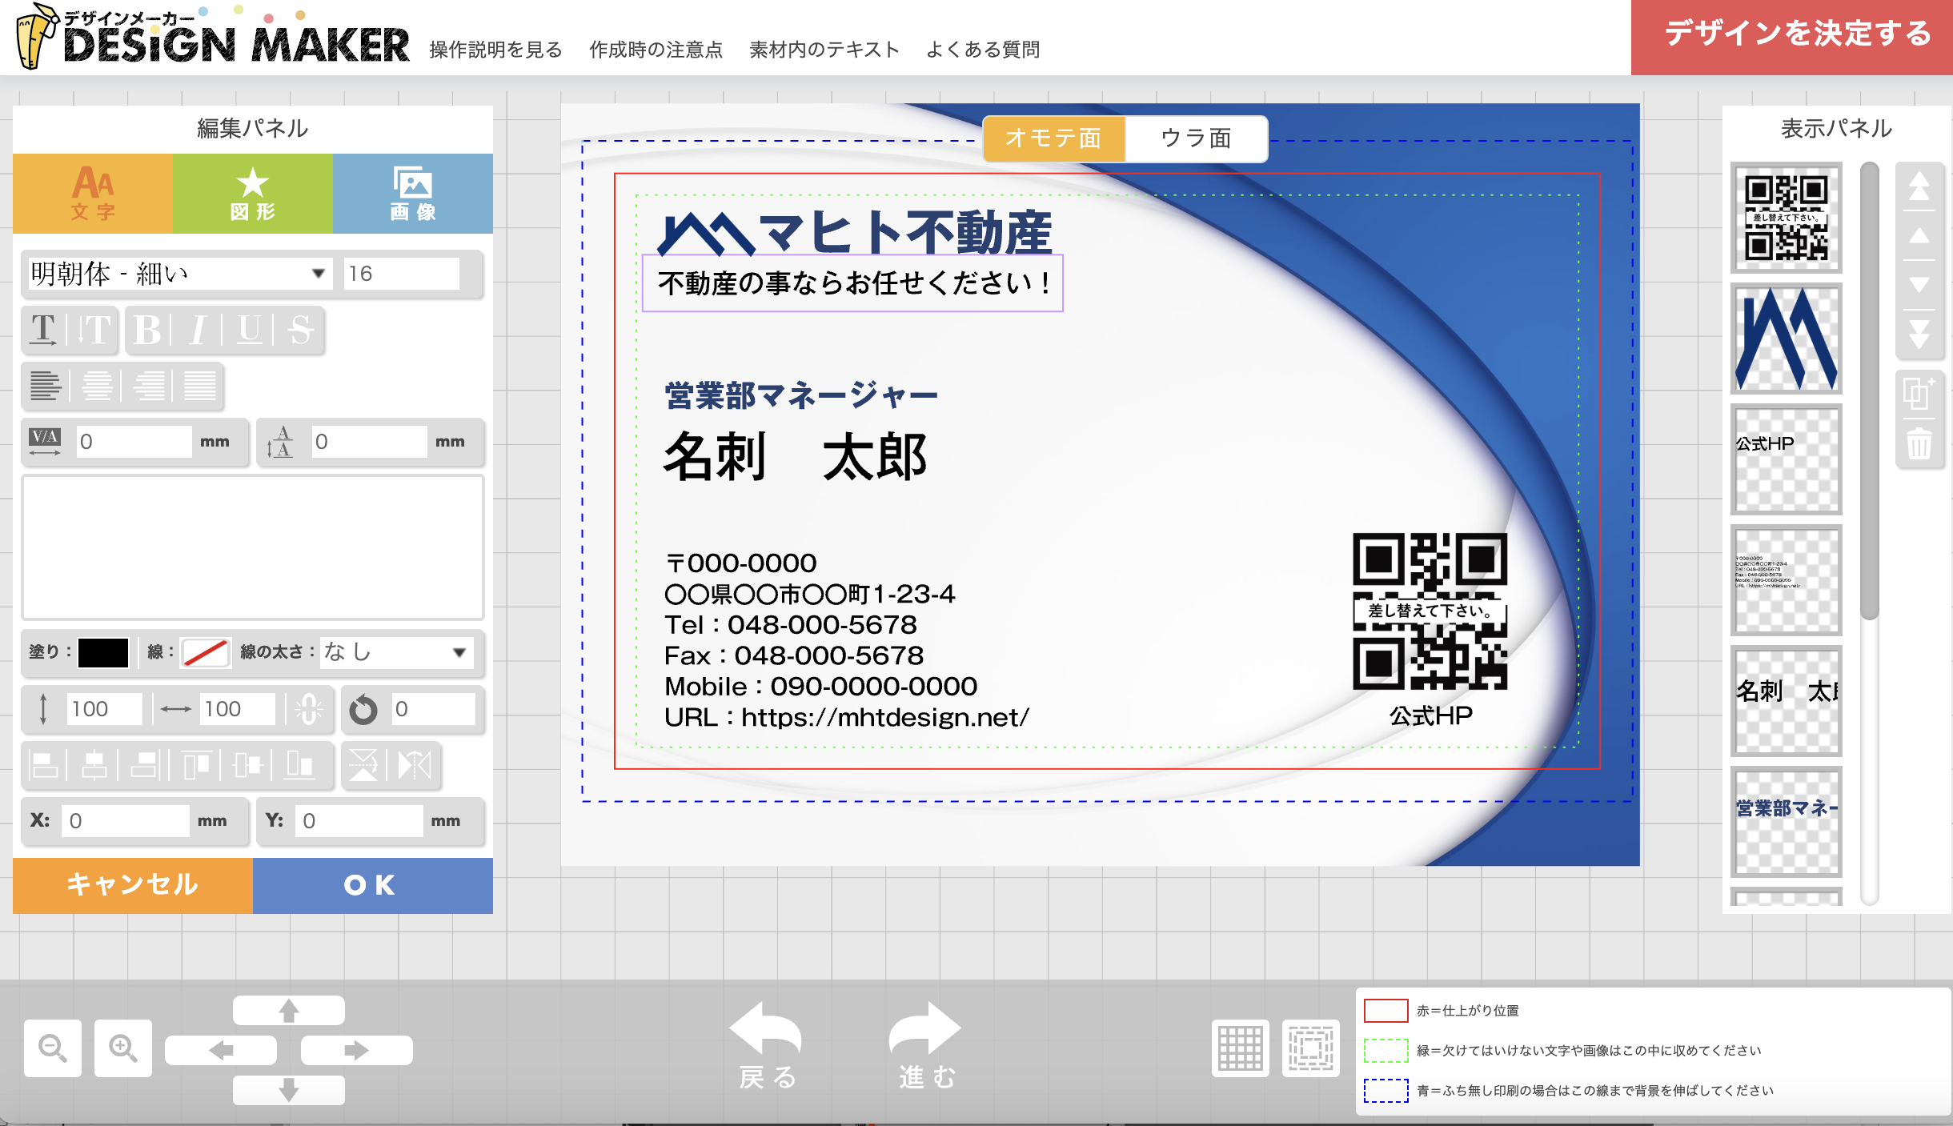Open the 線の太さ line thickness dropdown
This screenshot has width=1953, height=1126.
pyautogui.click(x=396, y=653)
